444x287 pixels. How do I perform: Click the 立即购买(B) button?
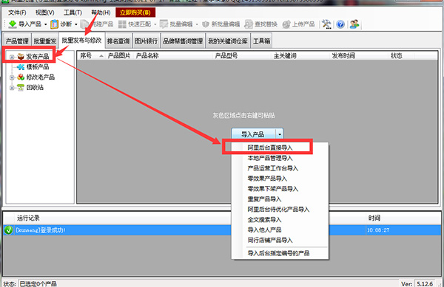coord(135,13)
